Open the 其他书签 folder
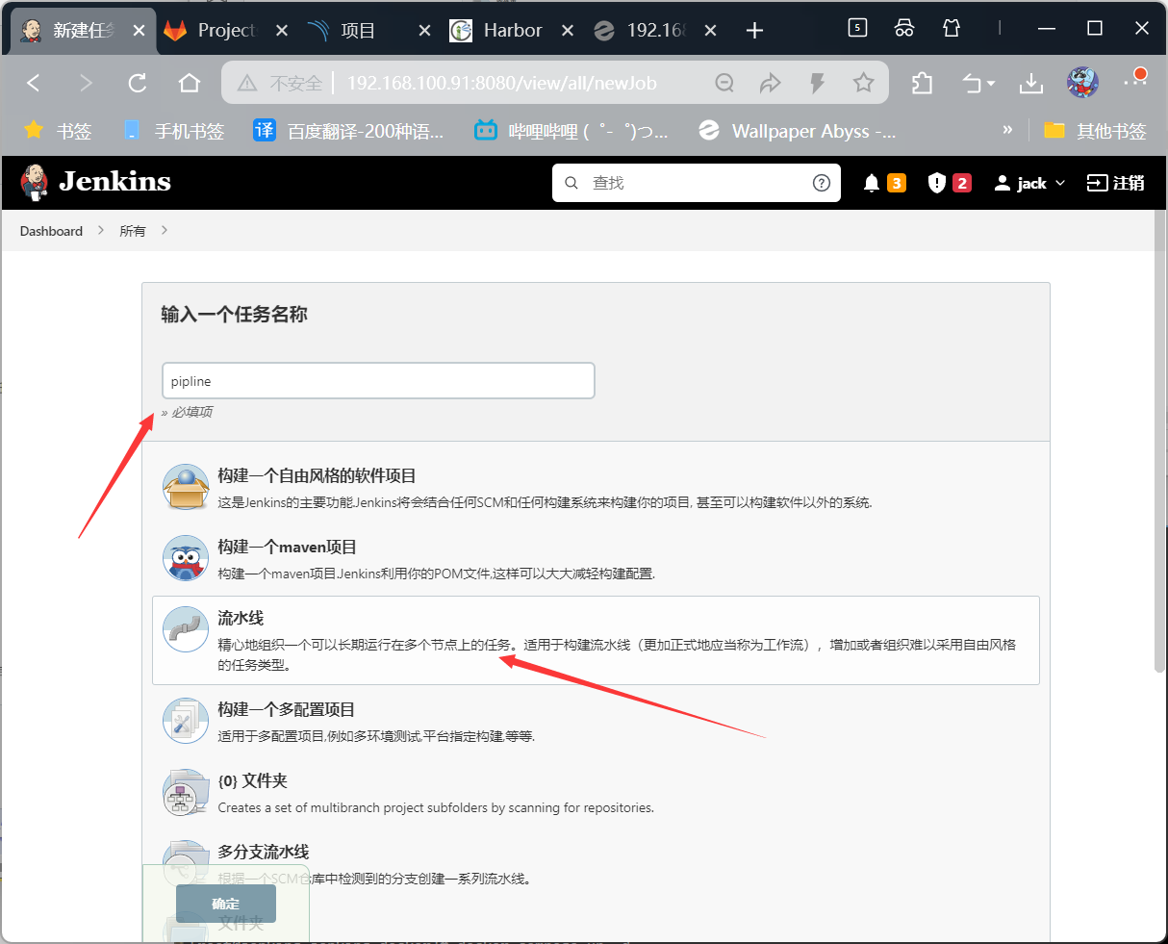This screenshot has width=1168, height=944. pyautogui.click(x=1096, y=131)
